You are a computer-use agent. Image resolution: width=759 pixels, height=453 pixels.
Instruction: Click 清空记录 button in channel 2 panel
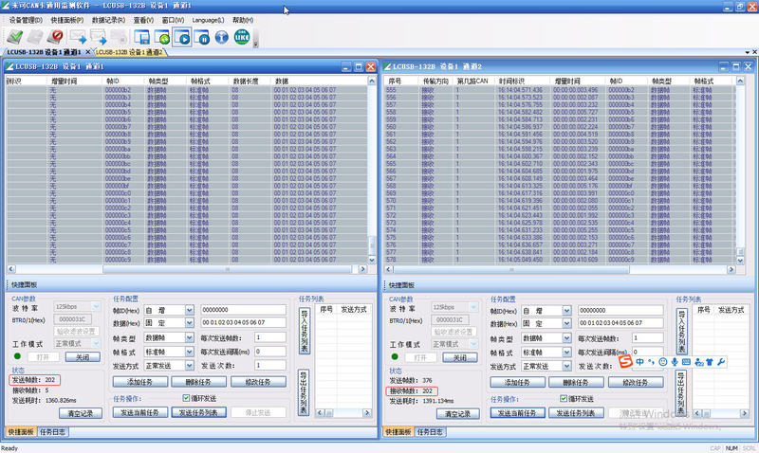click(x=459, y=413)
